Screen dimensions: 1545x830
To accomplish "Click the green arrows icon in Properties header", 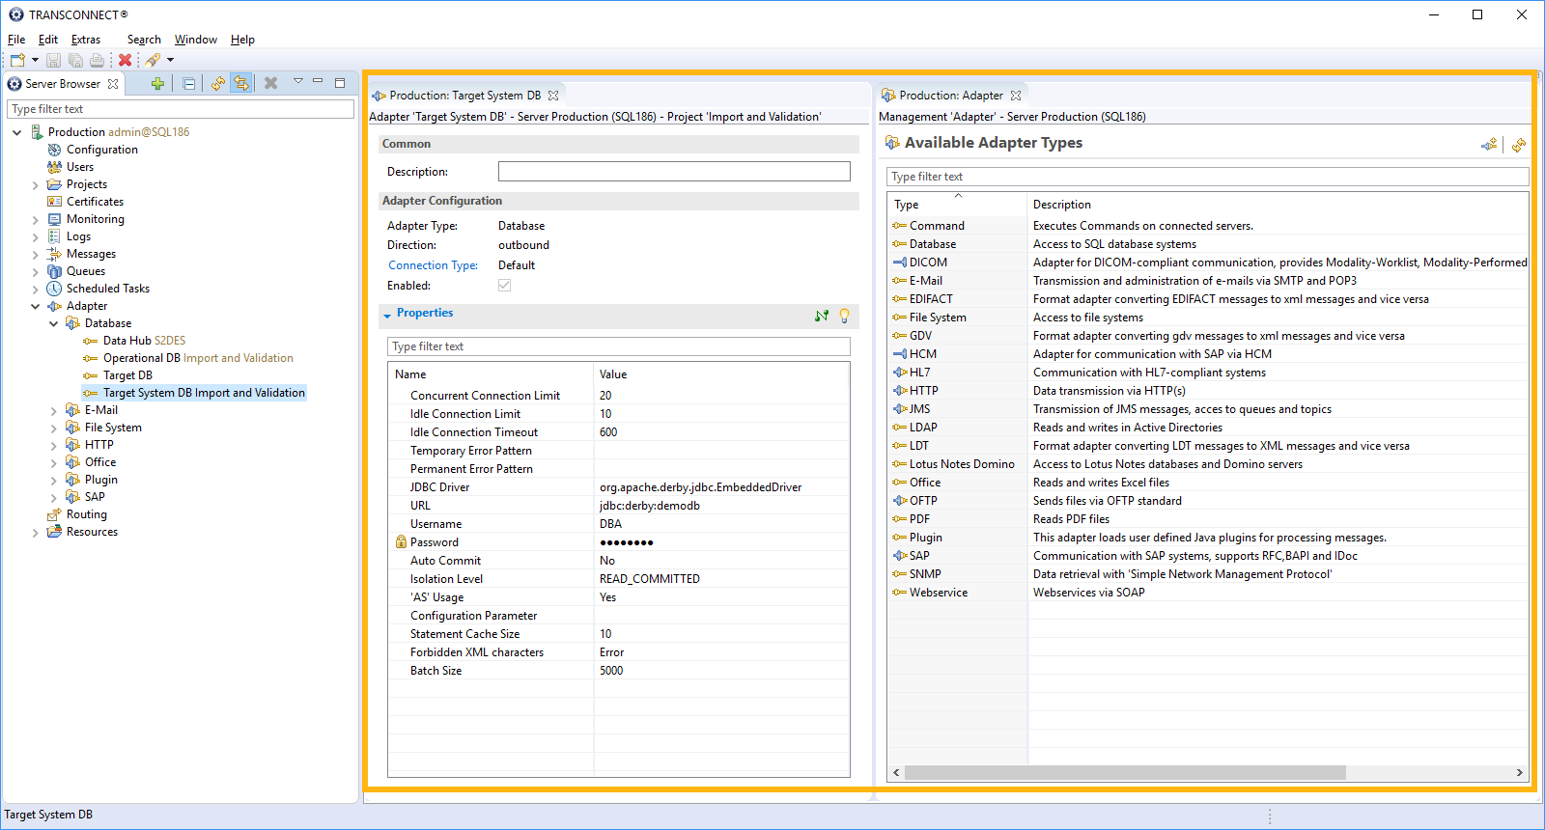I will pyautogui.click(x=822, y=316).
